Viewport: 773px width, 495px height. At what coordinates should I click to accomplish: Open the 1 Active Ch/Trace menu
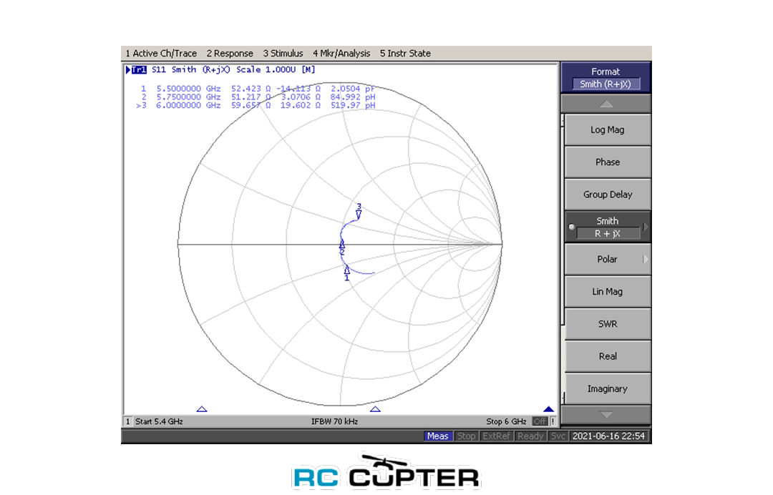[161, 53]
